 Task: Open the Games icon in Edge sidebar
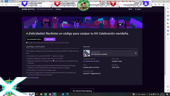point(168,23)
